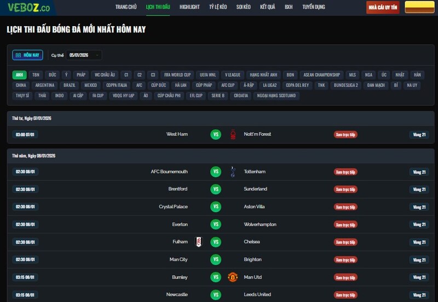438x302 pixels.
Task: Click the calendar icon in Hôm Nay button
Action: pos(19,55)
